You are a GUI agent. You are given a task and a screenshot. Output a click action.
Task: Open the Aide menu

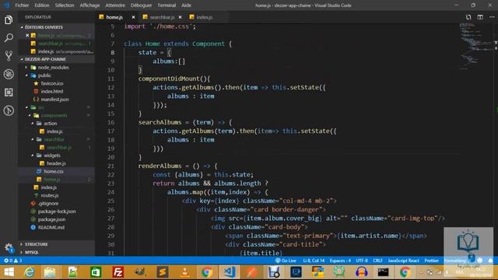pyautogui.click(x=186, y=5)
